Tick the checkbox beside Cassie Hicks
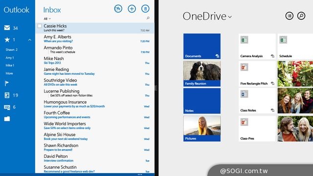Viewport: 313px width, 176px height. pos(40,26)
